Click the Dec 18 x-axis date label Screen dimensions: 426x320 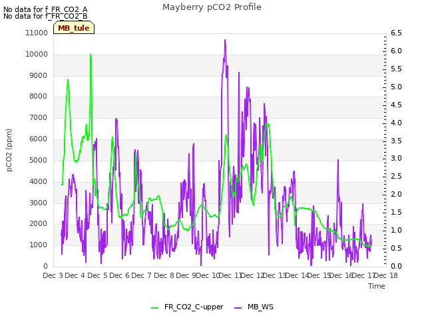point(386,275)
